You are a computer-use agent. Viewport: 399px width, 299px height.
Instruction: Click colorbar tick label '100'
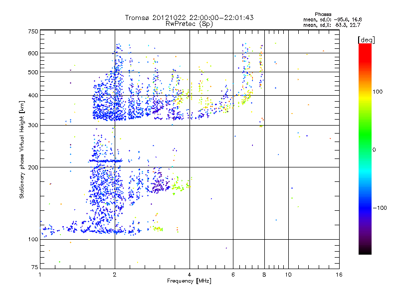(x=378, y=92)
